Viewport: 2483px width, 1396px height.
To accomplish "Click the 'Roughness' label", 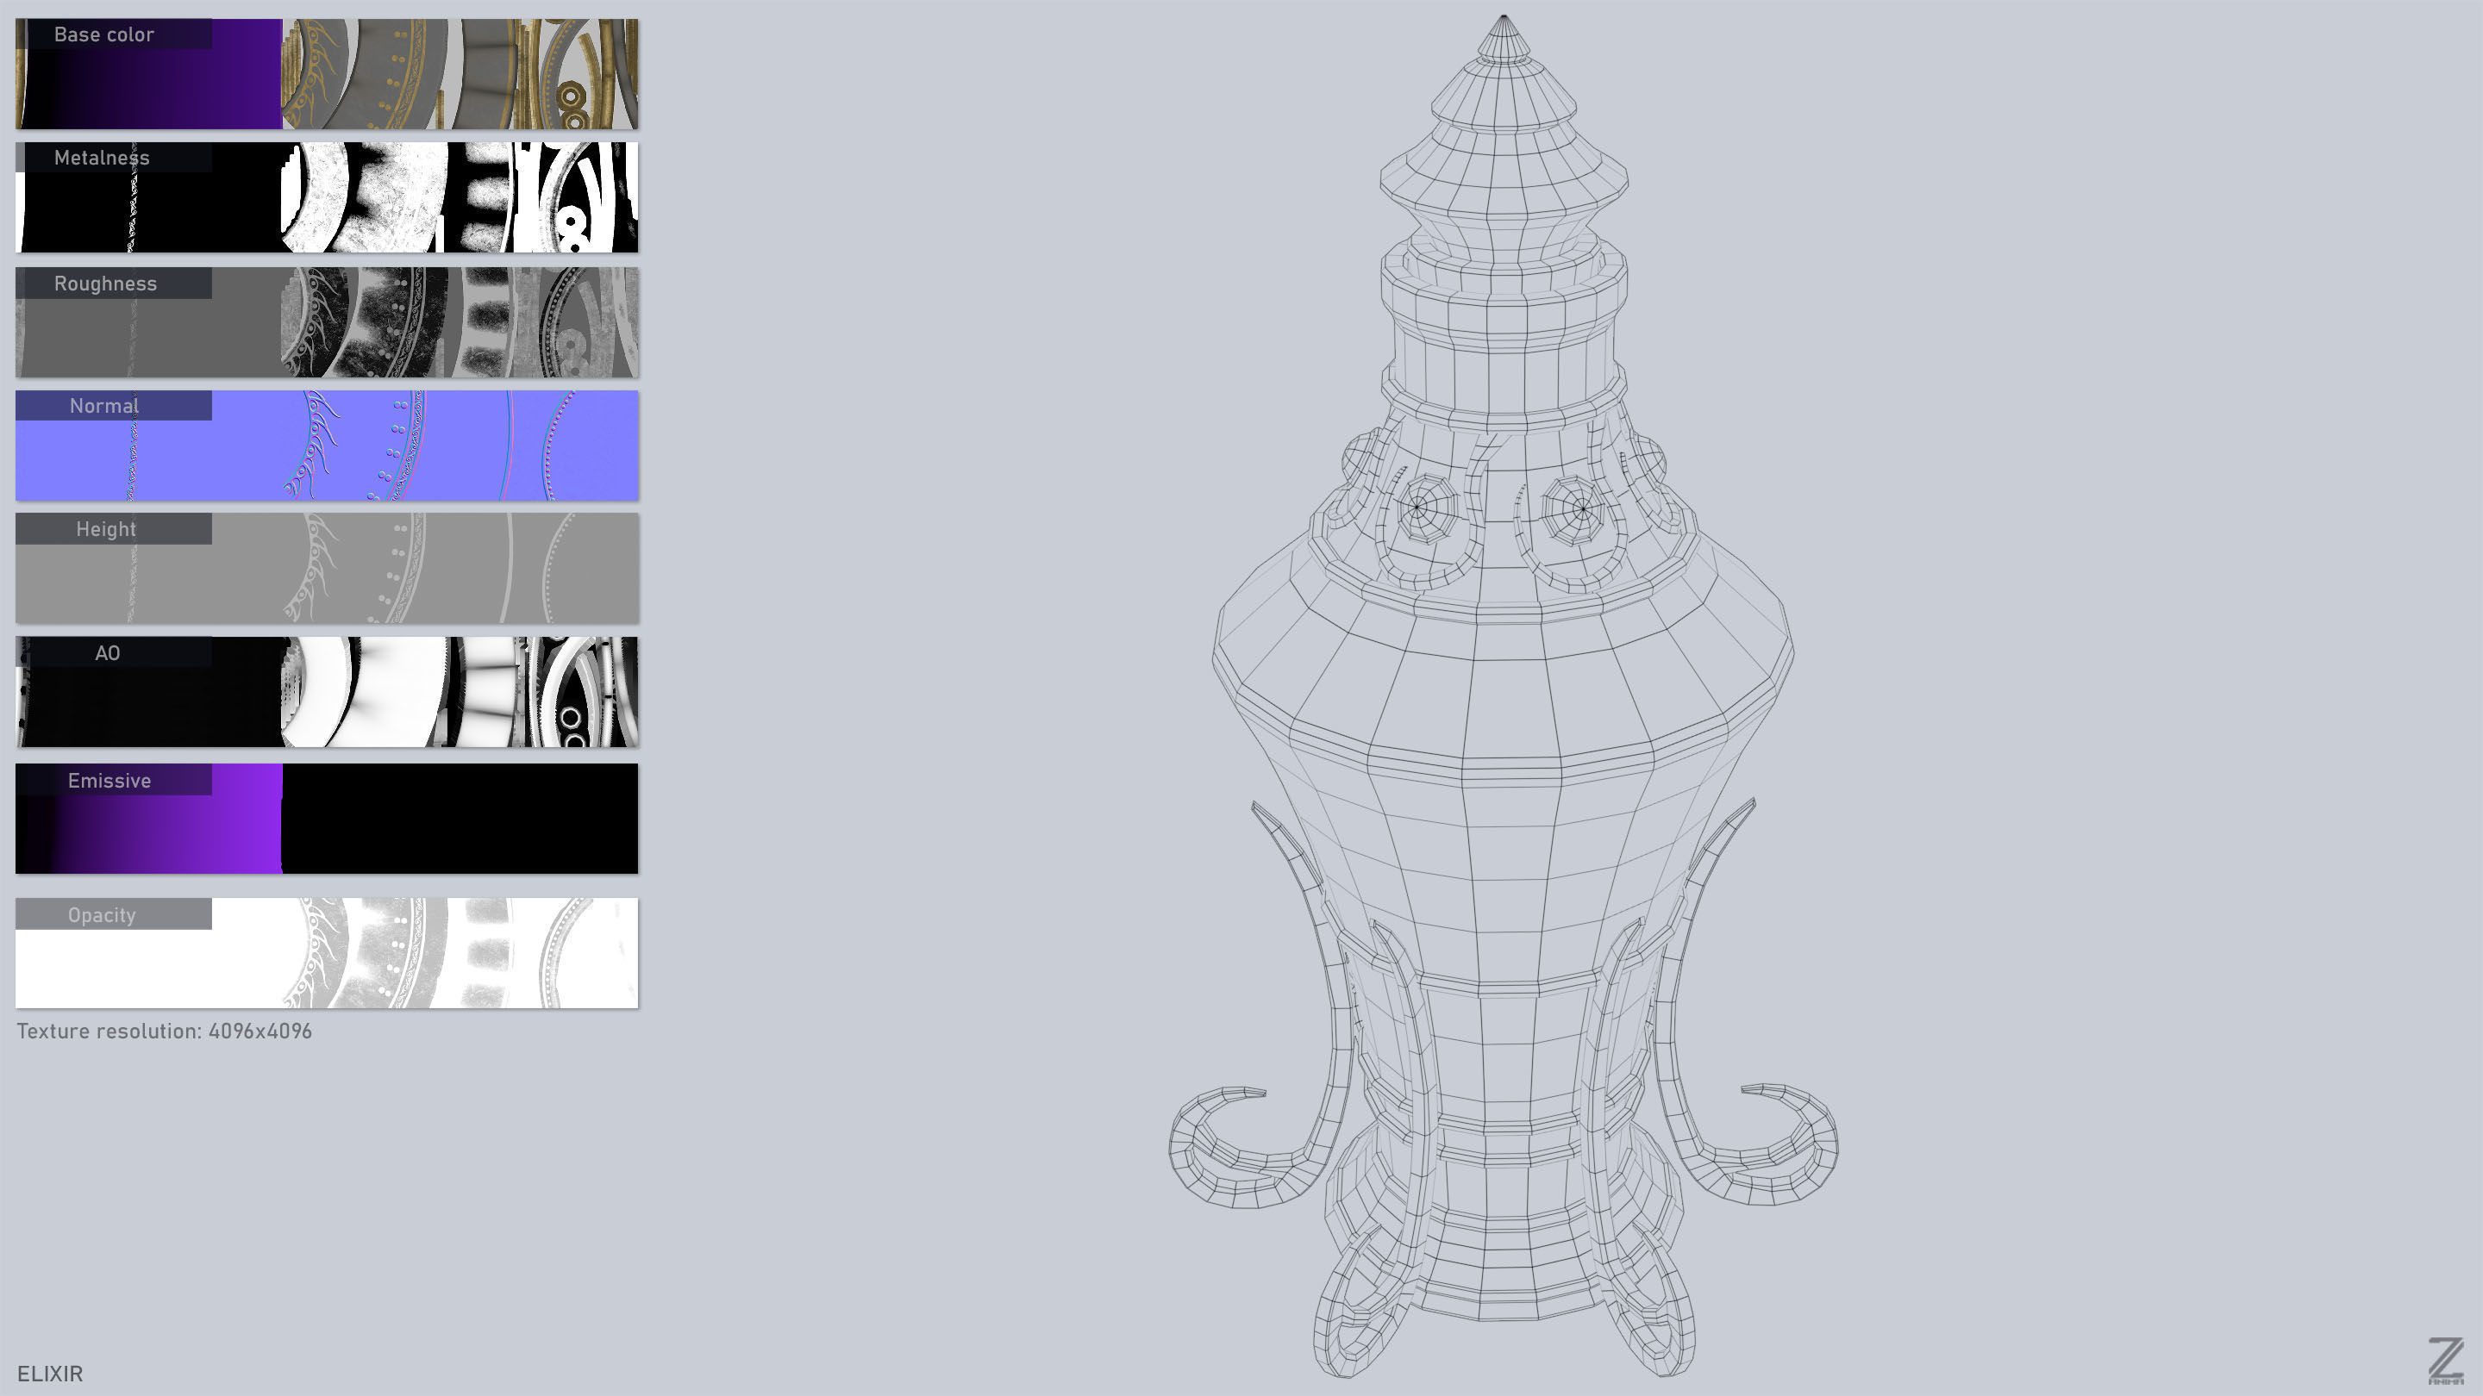I will point(105,284).
